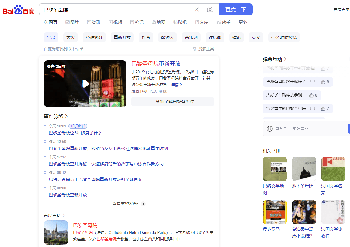The image size is (350, 247).
Task: Open 巴黎圣母院这5年修复了什么
Action: 75,133
